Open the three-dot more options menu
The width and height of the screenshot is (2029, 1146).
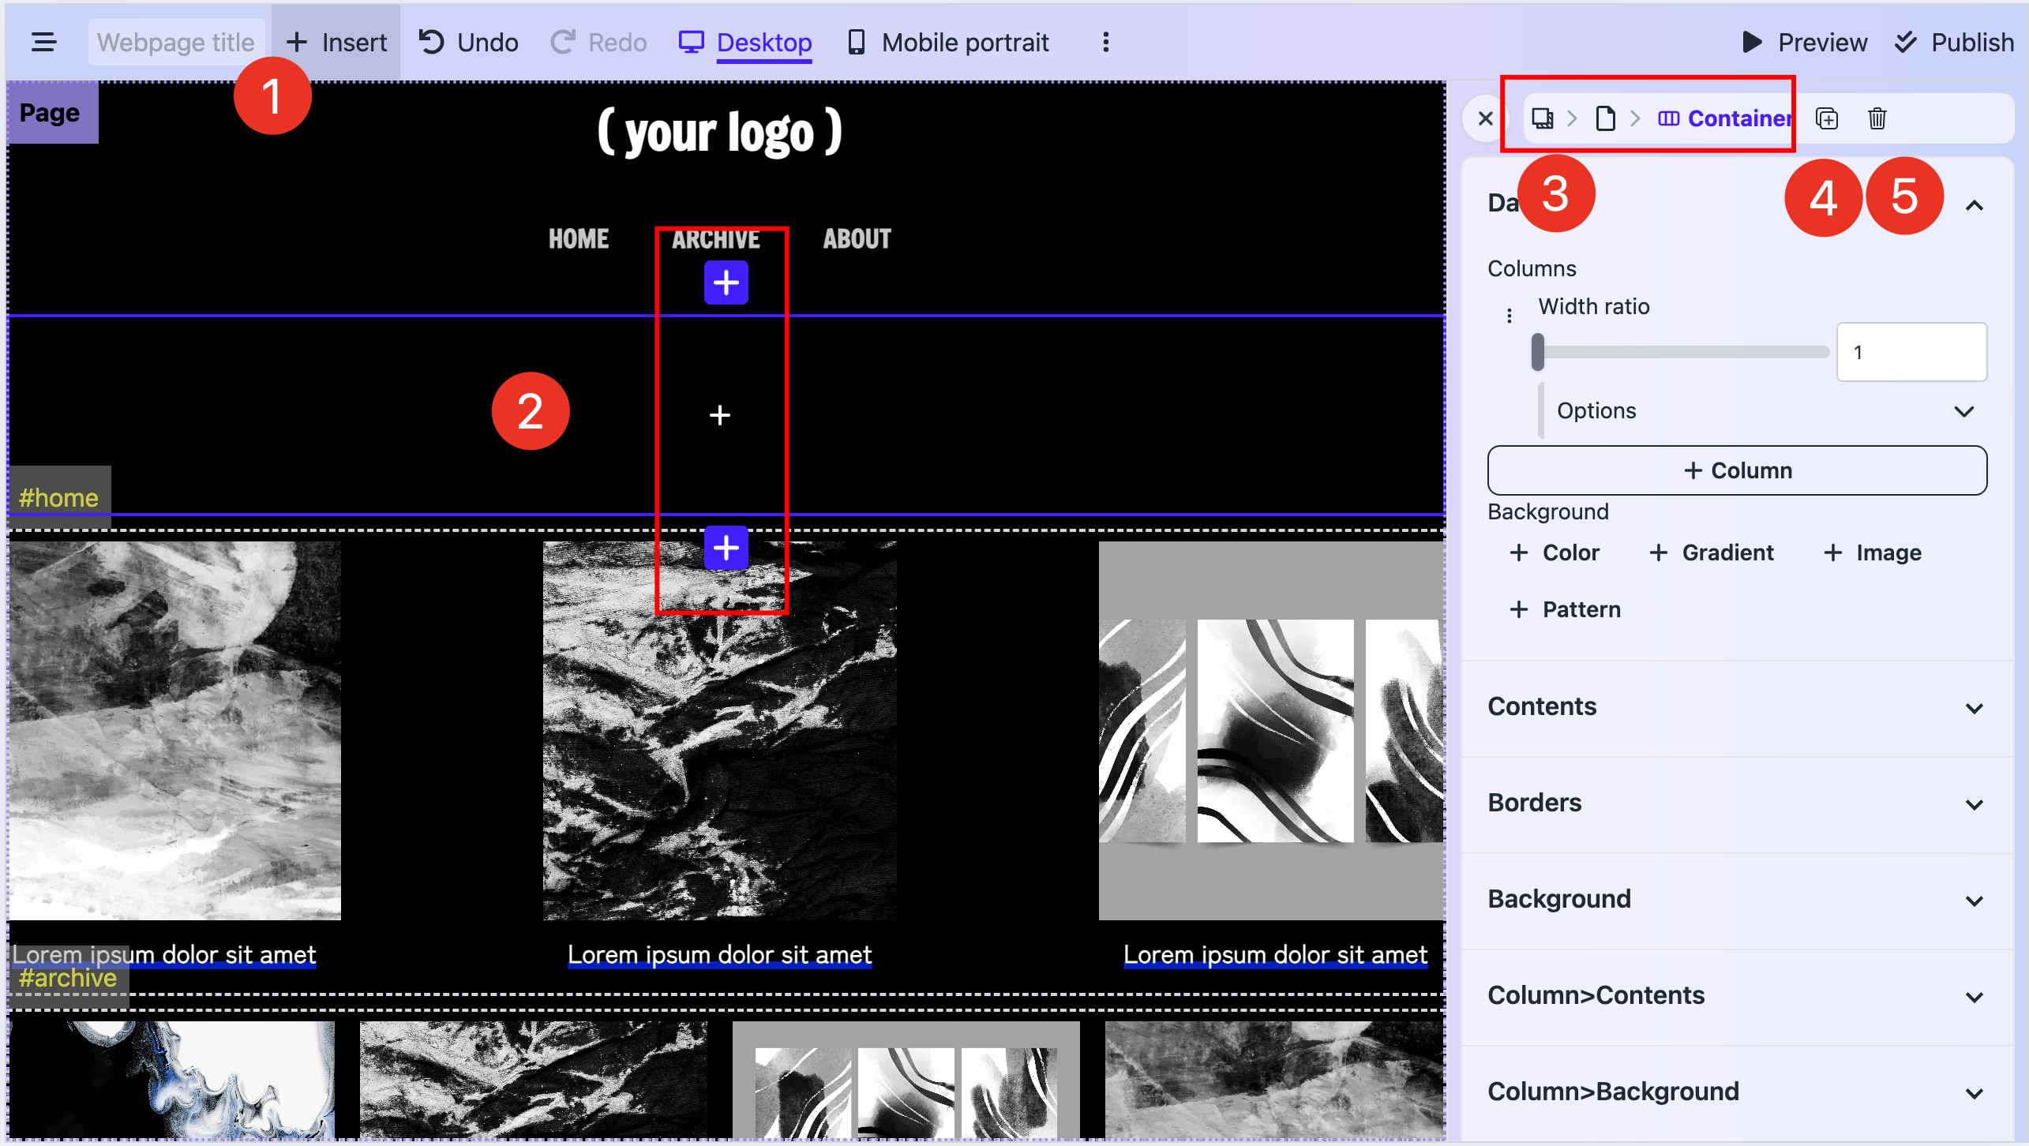coord(1106,42)
